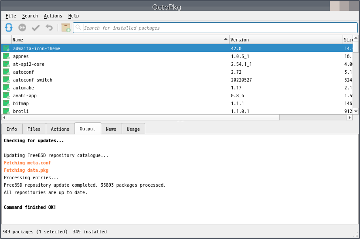
Task: Click the installed status icon for autoconf
Action: point(6,72)
